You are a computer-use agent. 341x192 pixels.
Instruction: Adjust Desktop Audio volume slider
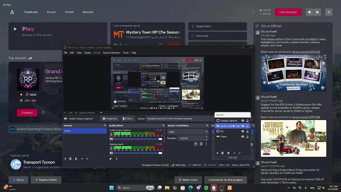tap(138, 153)
